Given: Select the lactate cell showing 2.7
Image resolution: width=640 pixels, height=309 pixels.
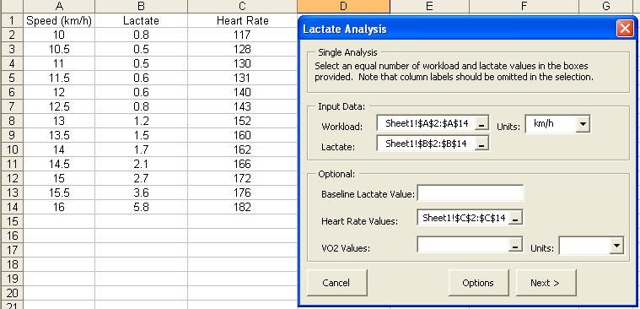Looking at the screenshot, I should pos(141,178).
